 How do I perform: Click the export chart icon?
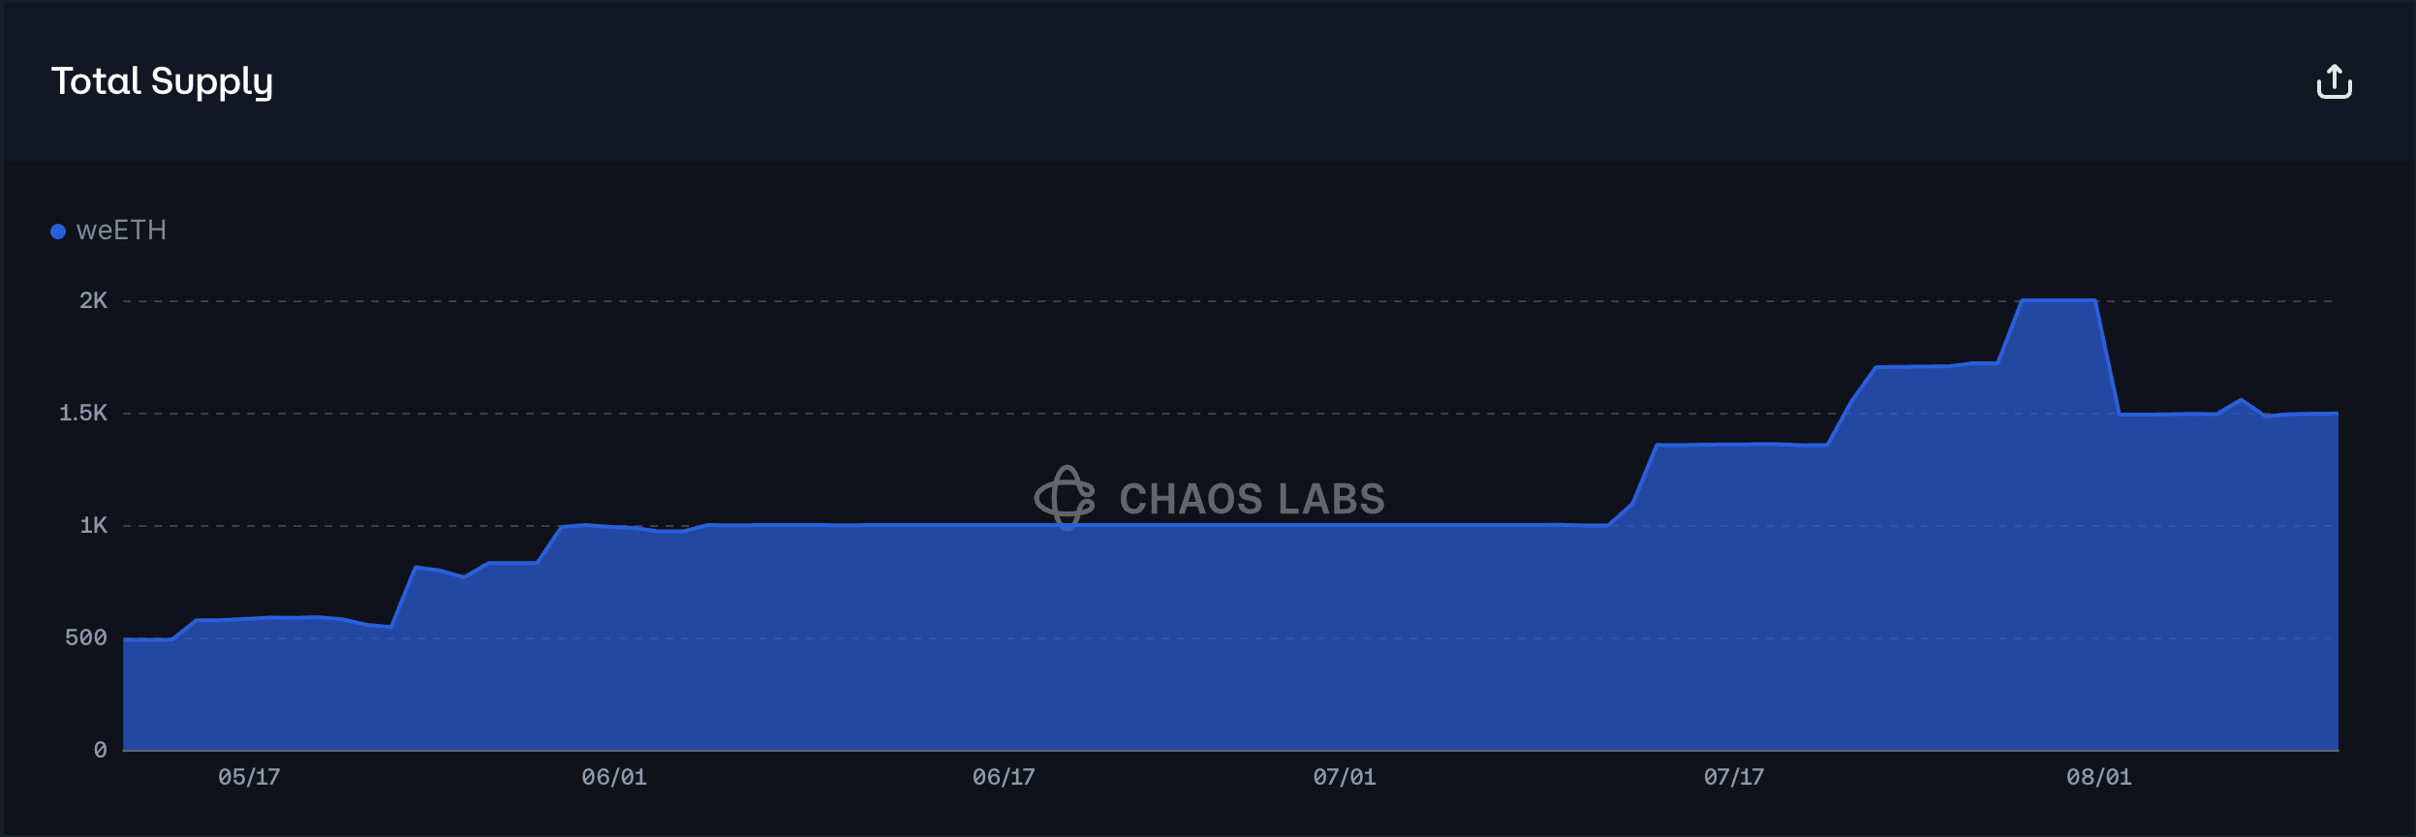[x=2334, y=82]
